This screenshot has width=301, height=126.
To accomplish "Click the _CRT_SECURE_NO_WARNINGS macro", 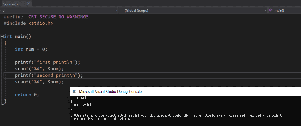I will (x=57, y=17).
